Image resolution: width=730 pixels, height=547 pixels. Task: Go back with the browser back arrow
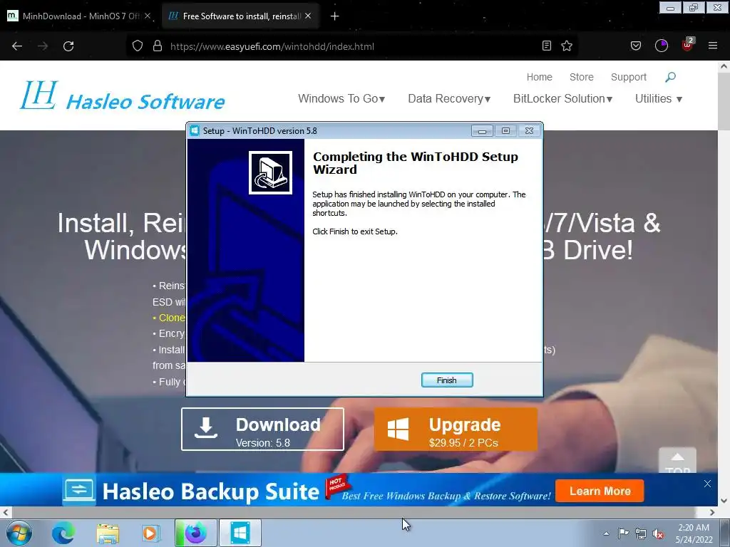[17, 46]
